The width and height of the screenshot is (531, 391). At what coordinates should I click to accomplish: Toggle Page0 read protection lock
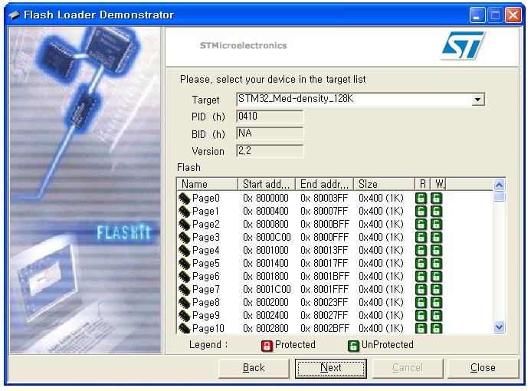421,198
